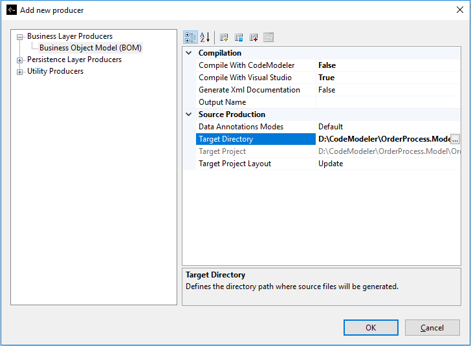
Task: Collapse the Source Production category
Action: [x=189, y=114]
